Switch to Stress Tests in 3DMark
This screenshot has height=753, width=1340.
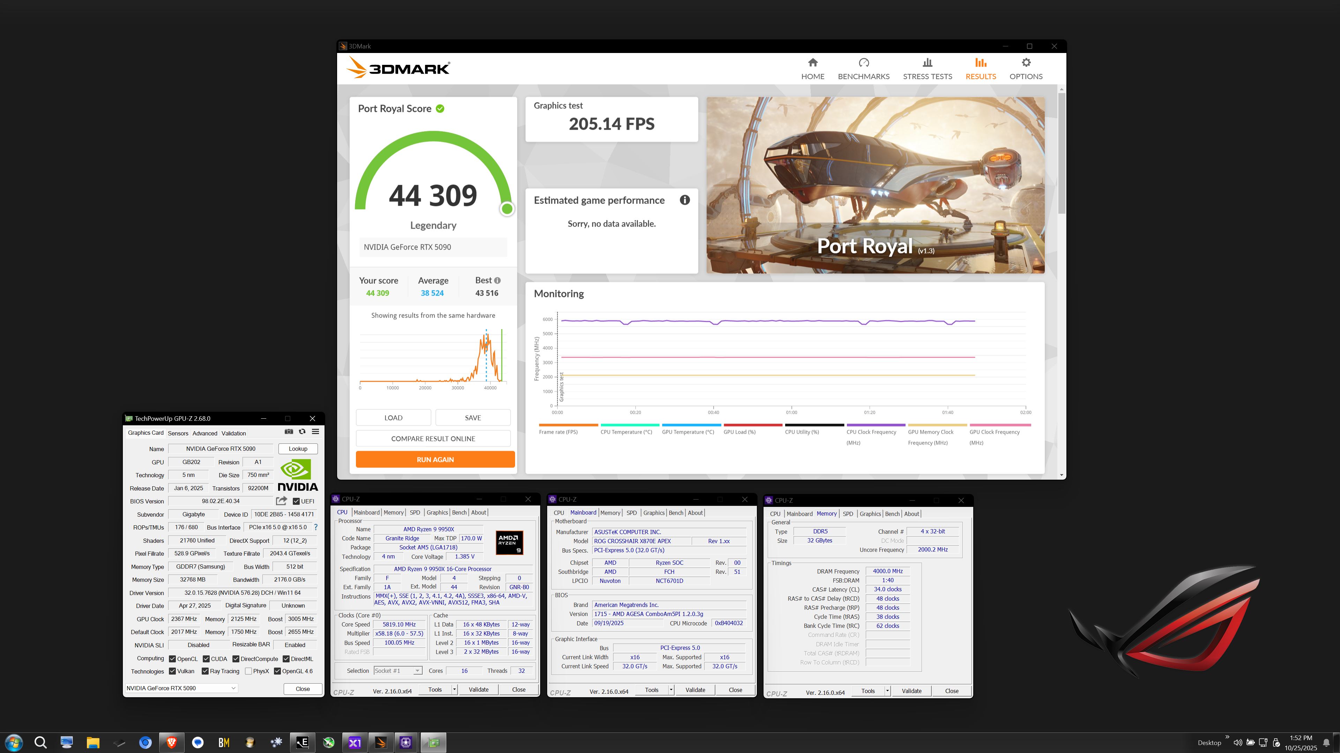coord(927,69)
